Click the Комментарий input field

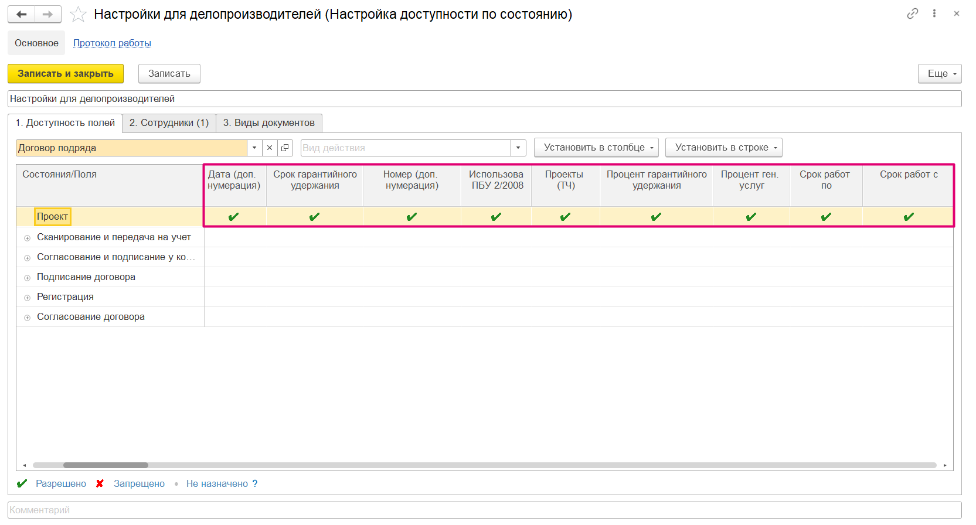click(x=484, y=510)
